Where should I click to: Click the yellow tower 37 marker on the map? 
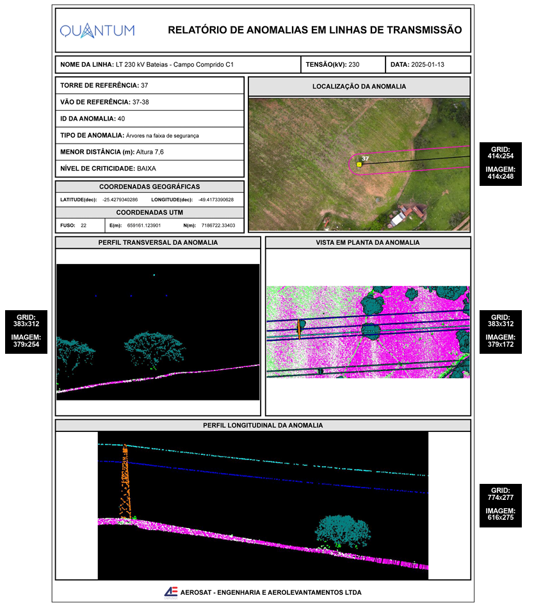pyautogui.click(x=359, y=164)
